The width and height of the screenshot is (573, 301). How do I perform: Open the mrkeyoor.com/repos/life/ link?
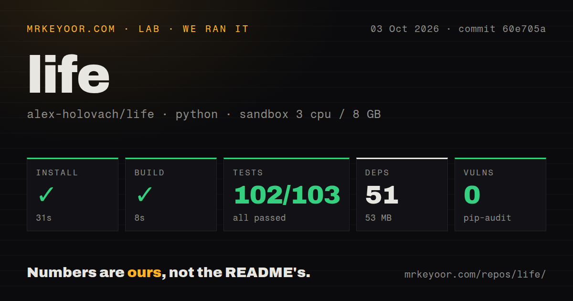(475, 275)
